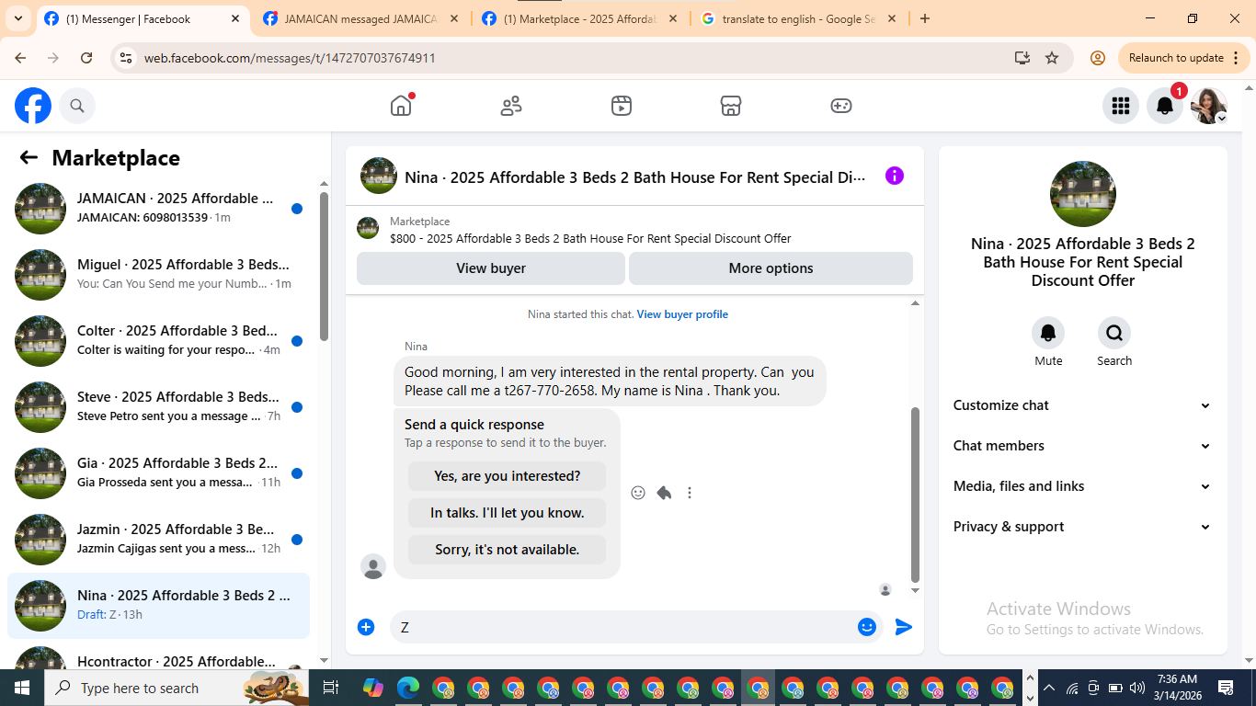Screen dimensions: 1256x706
Task: Open the Gia conversation
Action: (x=158, y=473)
